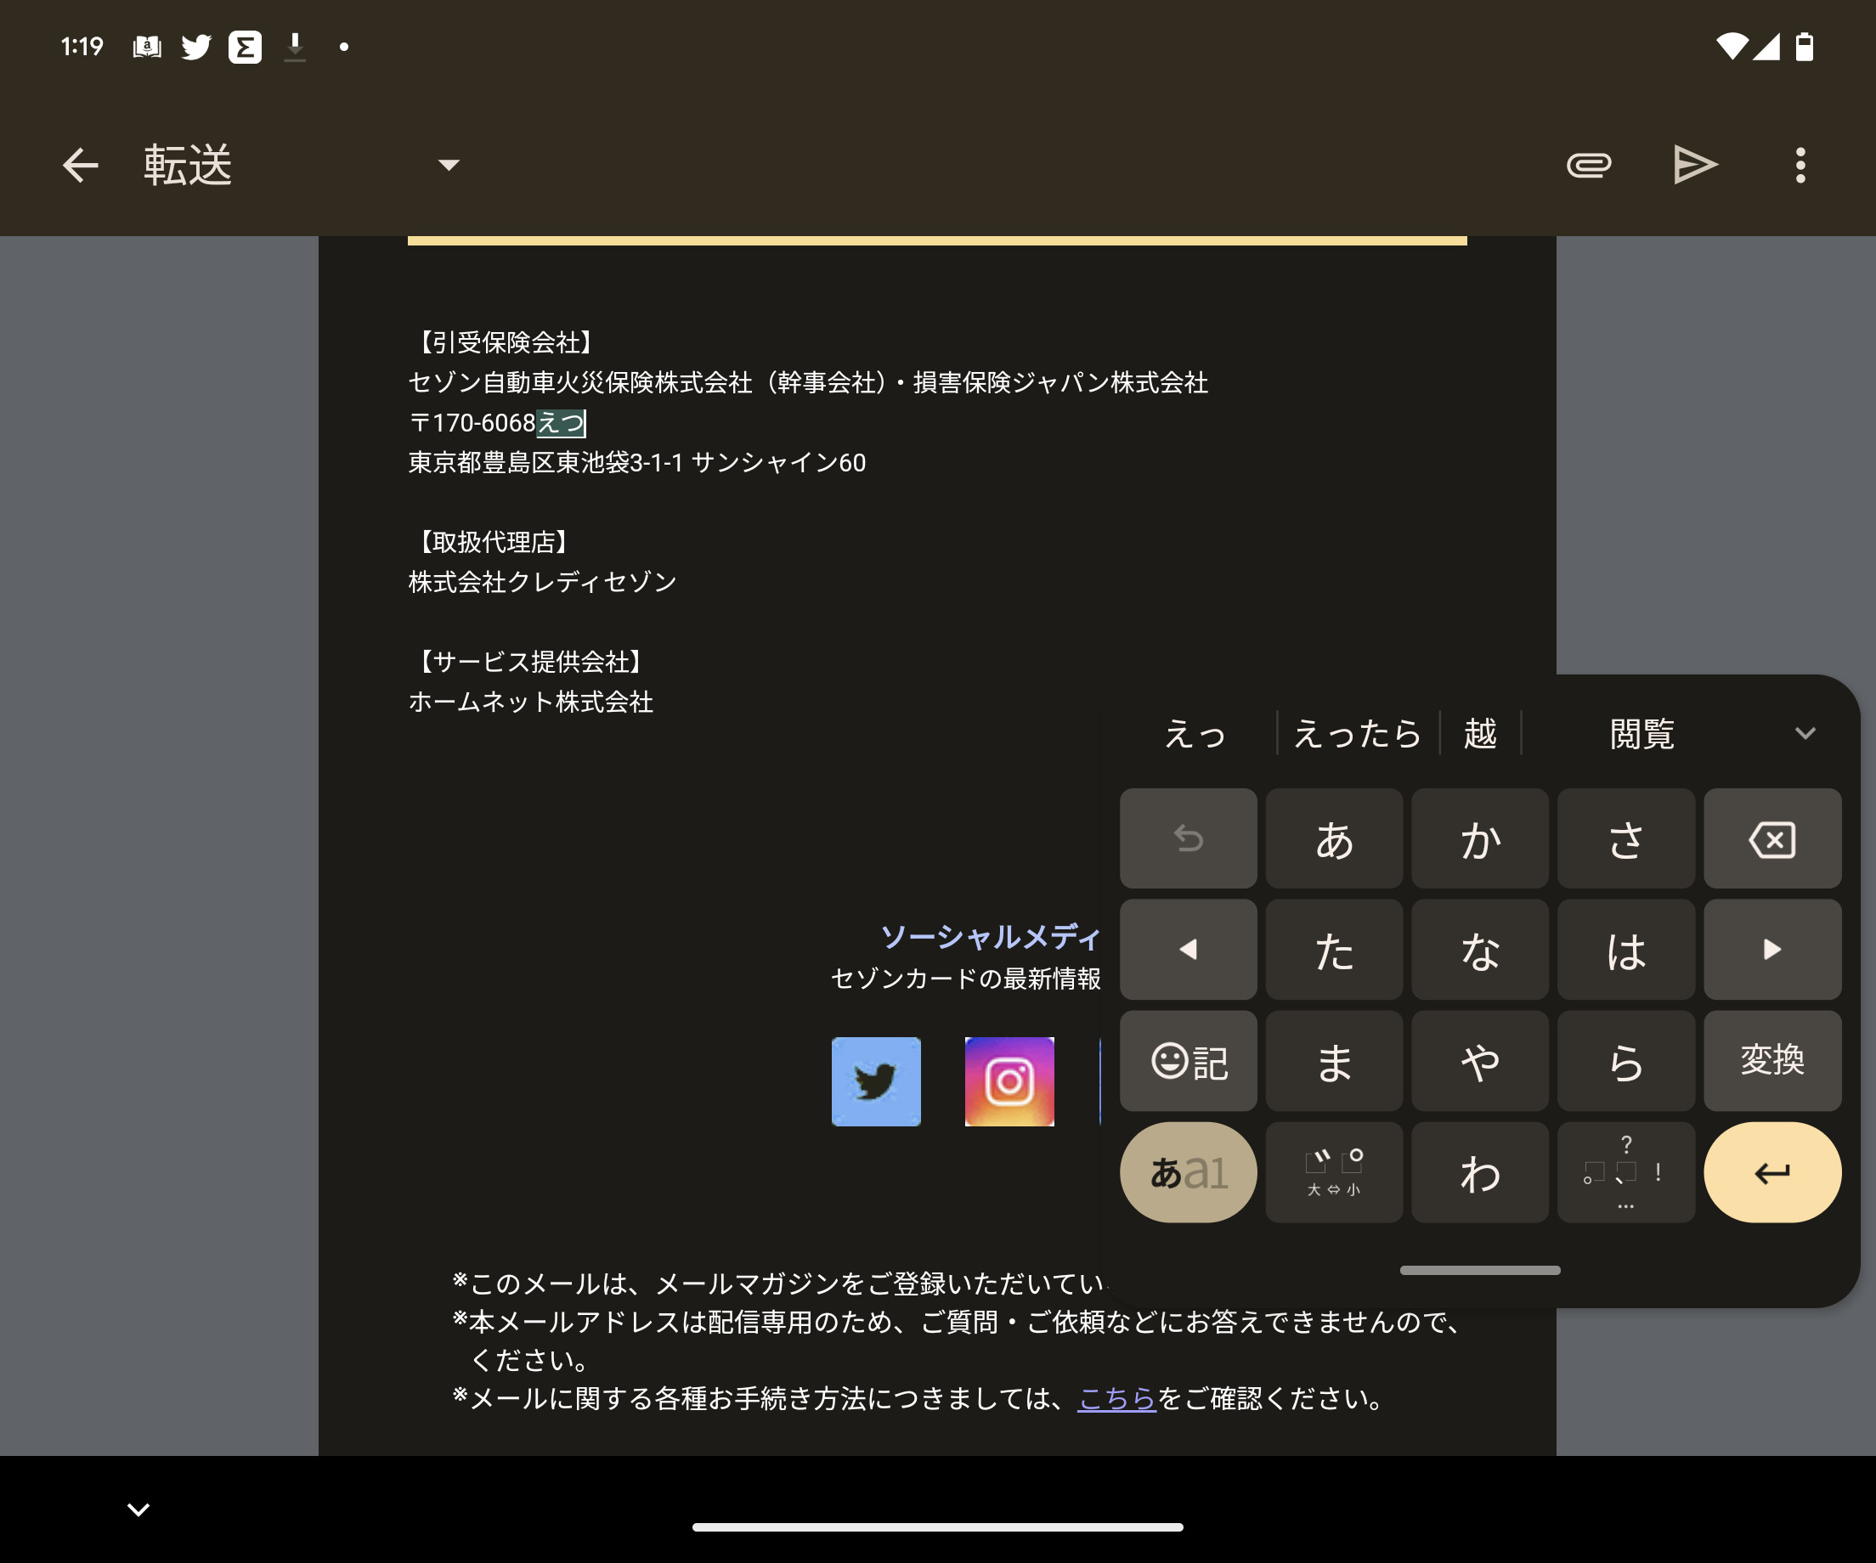Tap the 変換 convert key

coord(1772,1061)
